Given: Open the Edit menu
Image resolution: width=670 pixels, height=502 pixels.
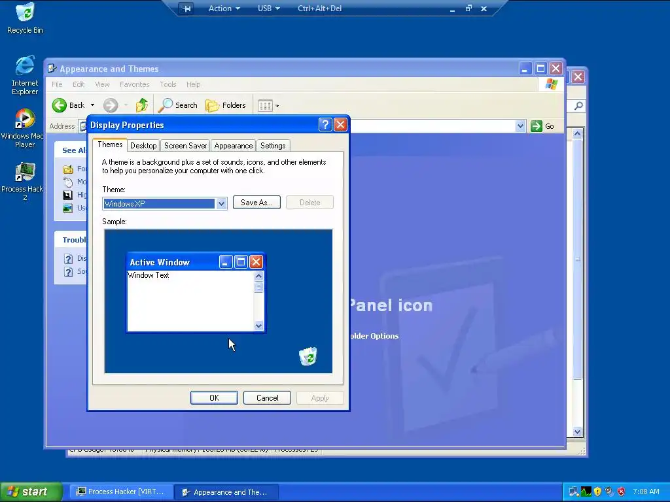Looking at the screenshot, I should click(x=79, y=84).
